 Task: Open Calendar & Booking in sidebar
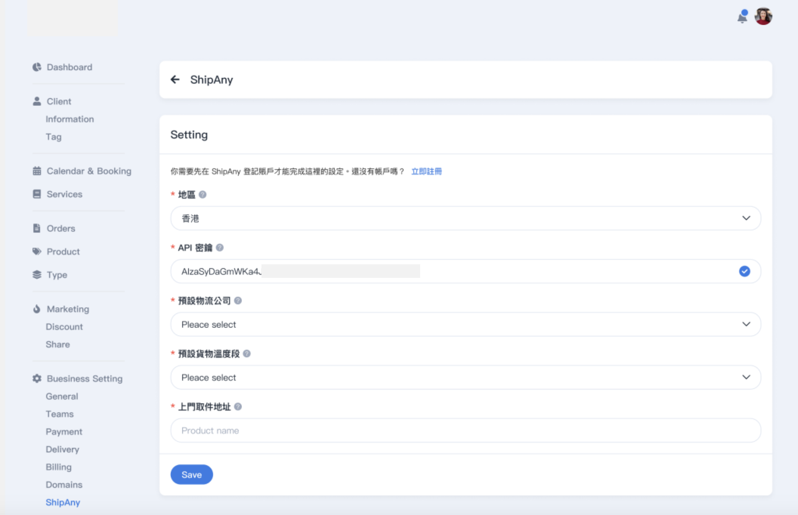pyautogui.click(x=89, y=171)
